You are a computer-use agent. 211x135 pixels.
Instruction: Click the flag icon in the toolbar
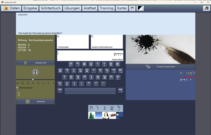pyautogui.click(x=132, y=8)
